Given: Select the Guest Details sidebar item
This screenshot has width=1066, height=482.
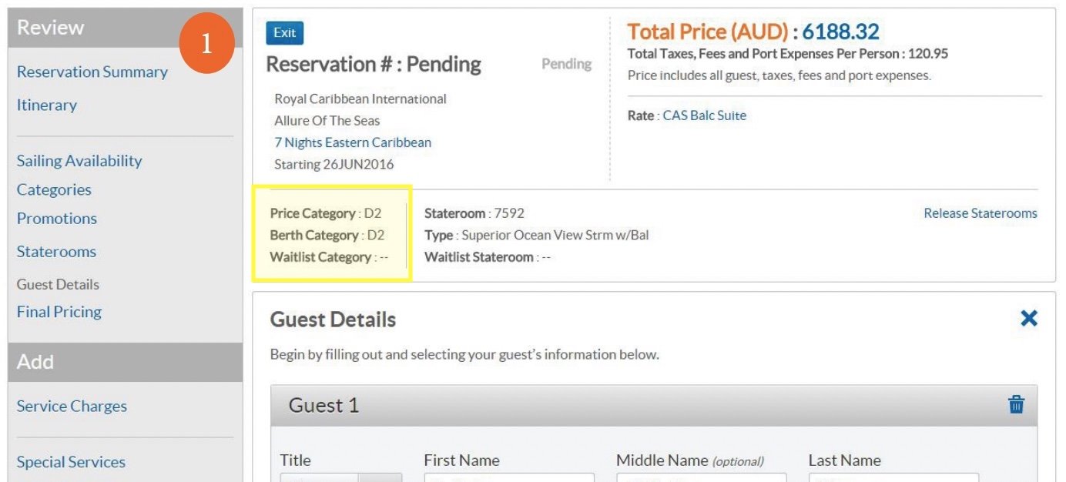Looking at the screenshot, I should 58,284.
